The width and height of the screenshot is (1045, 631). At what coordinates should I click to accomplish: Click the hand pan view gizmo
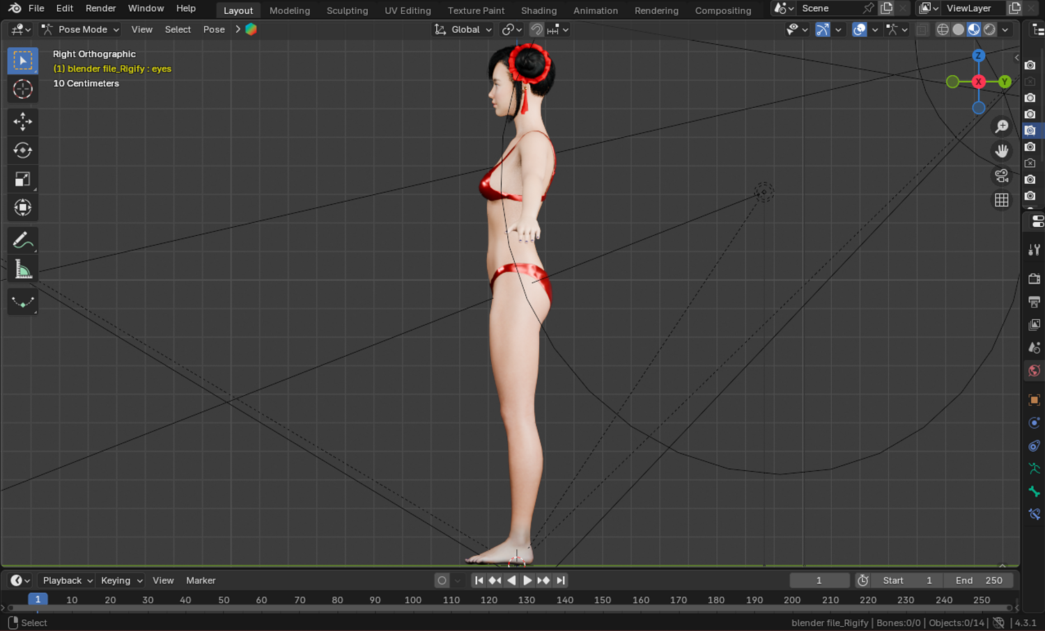coord(1001,151)
